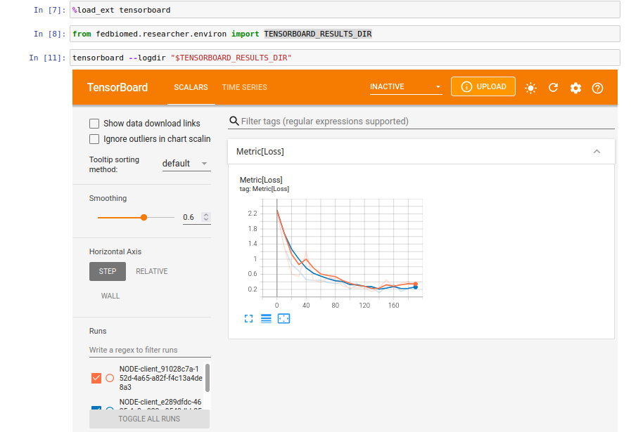The image size is (631, 432).
Task: Click the search magnifier in filter tags
Action: click(233, 121)
